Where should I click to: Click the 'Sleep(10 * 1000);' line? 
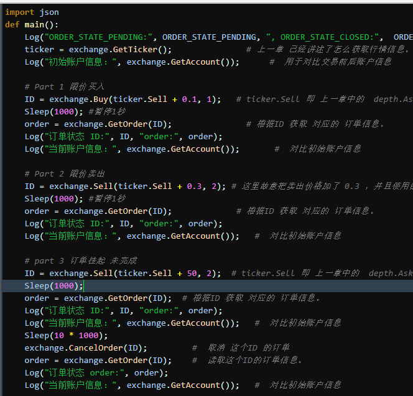point(66,336)
